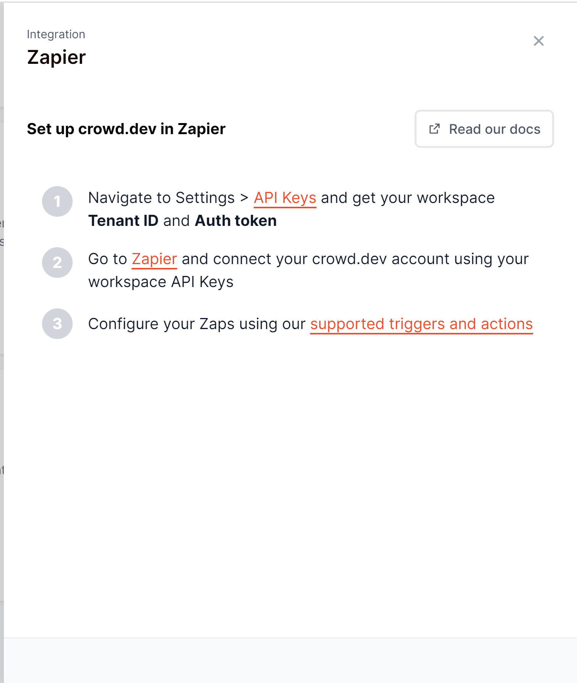Open the Zapier link in step two
The height and width of the screenshot is (683, 577).
click(154, 259)
